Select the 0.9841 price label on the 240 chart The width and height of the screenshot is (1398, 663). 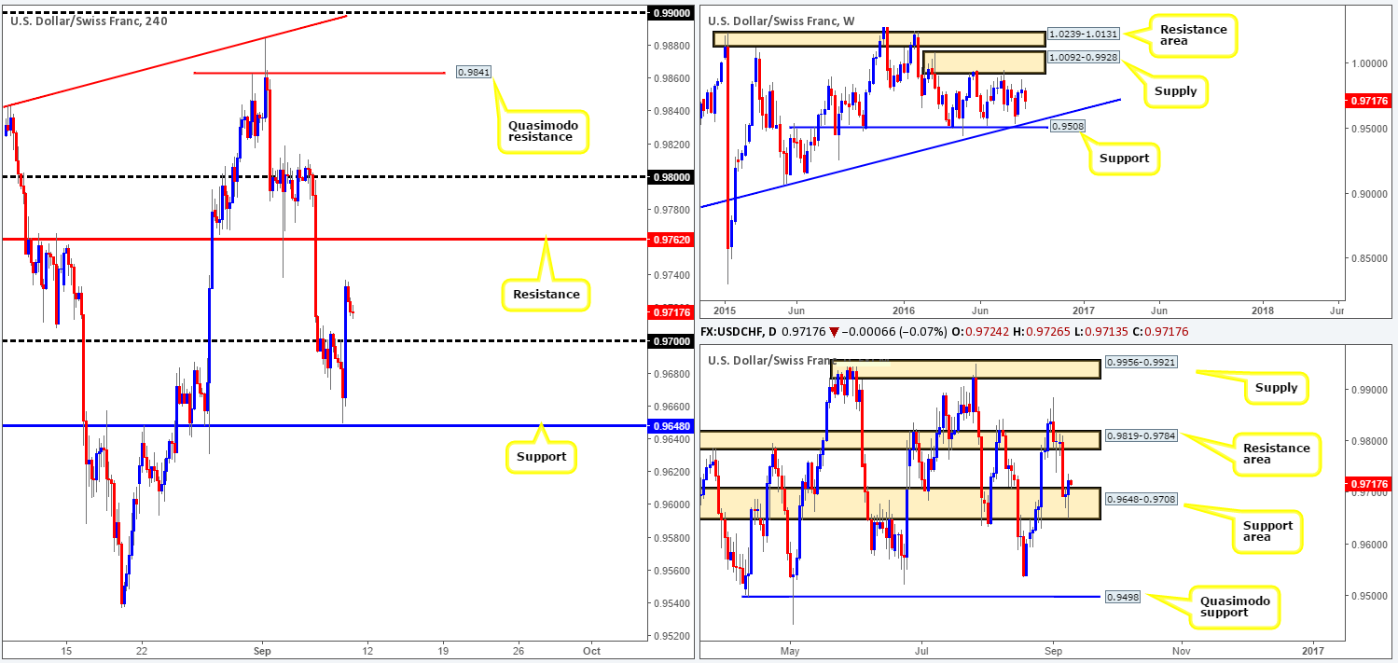click(473, 72)
